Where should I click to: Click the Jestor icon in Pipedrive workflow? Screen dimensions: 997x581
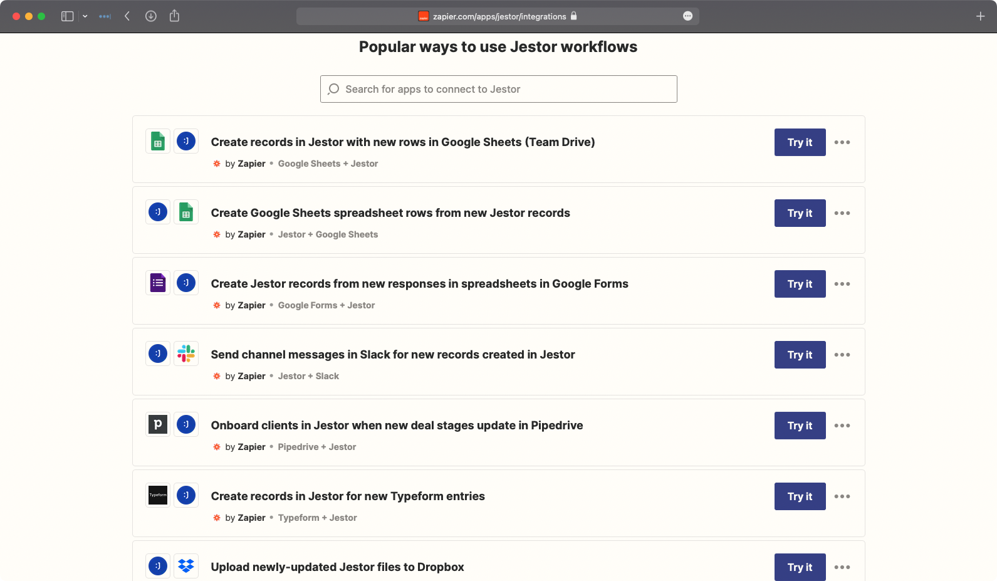[x=186, y=424]
